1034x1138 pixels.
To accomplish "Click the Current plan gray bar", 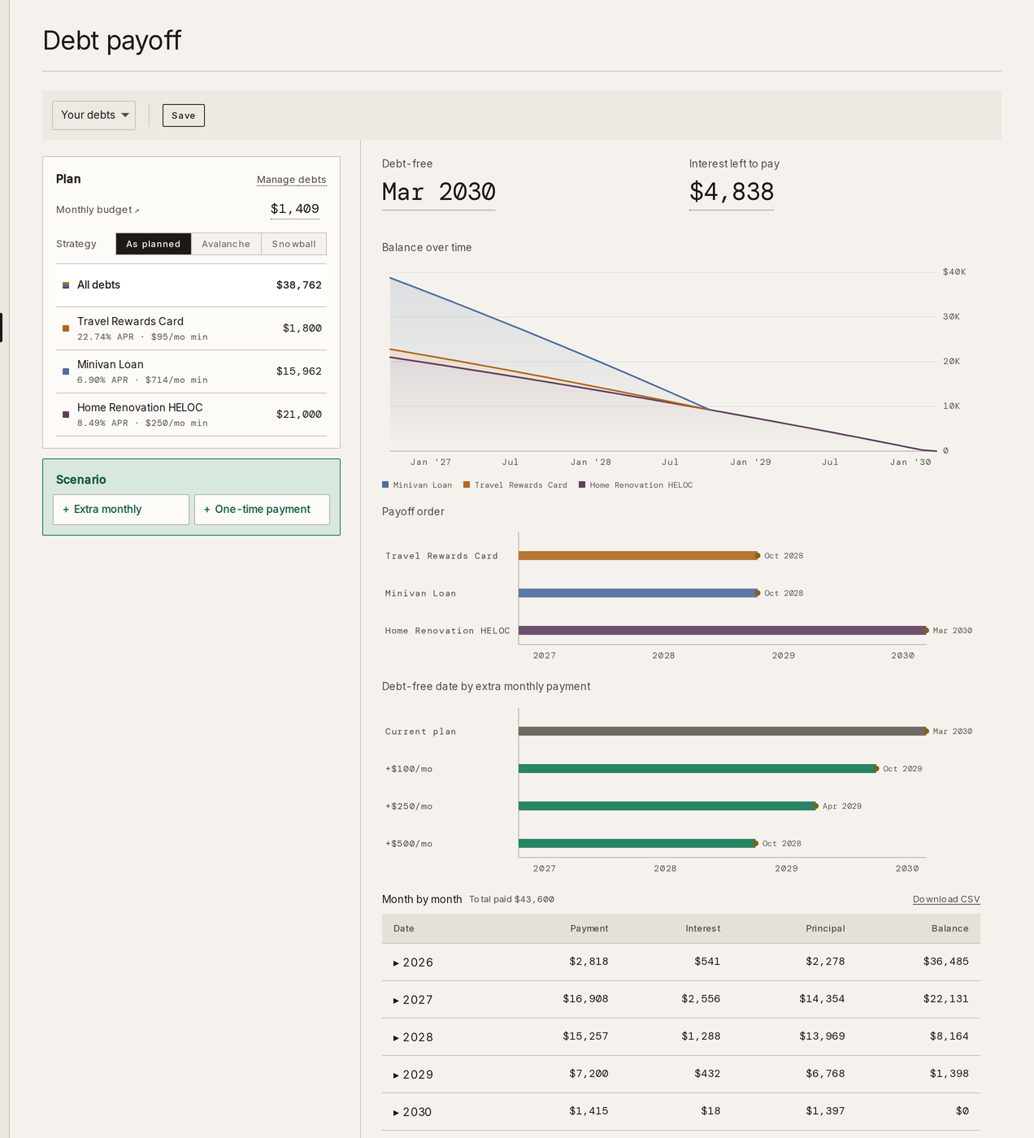I will point(723,732).
